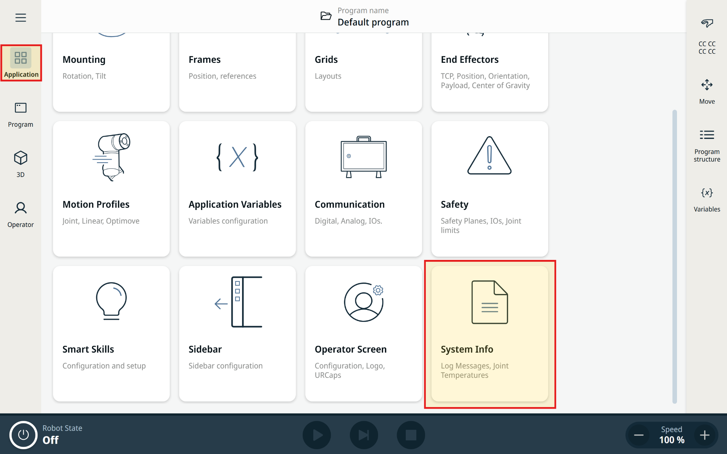Switch to the Program tab
Image resolution: width=727 pixels, height=454 pixels.
tap(20, 115)
